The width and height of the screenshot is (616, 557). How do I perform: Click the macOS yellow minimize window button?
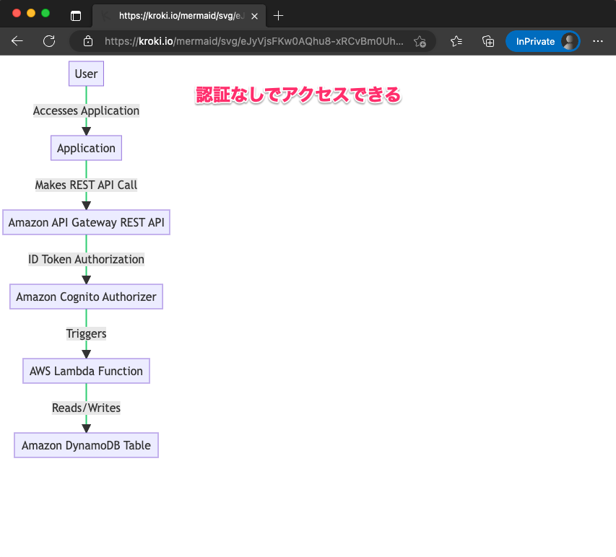[31, 13]
